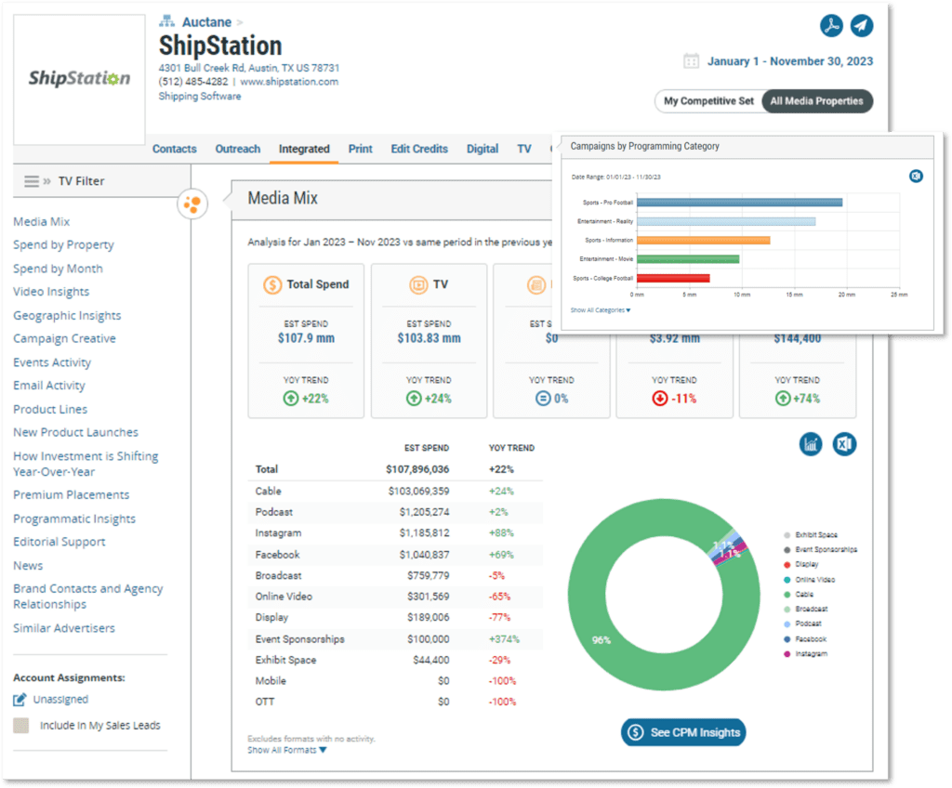Screen dimensions: 952x788
Task: Open Email Activity in sidebar
Action: (x=49, y=385)
